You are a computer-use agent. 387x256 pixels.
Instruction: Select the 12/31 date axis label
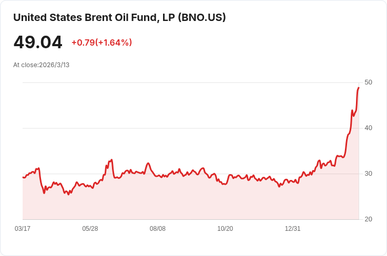(x=292, y=229)
